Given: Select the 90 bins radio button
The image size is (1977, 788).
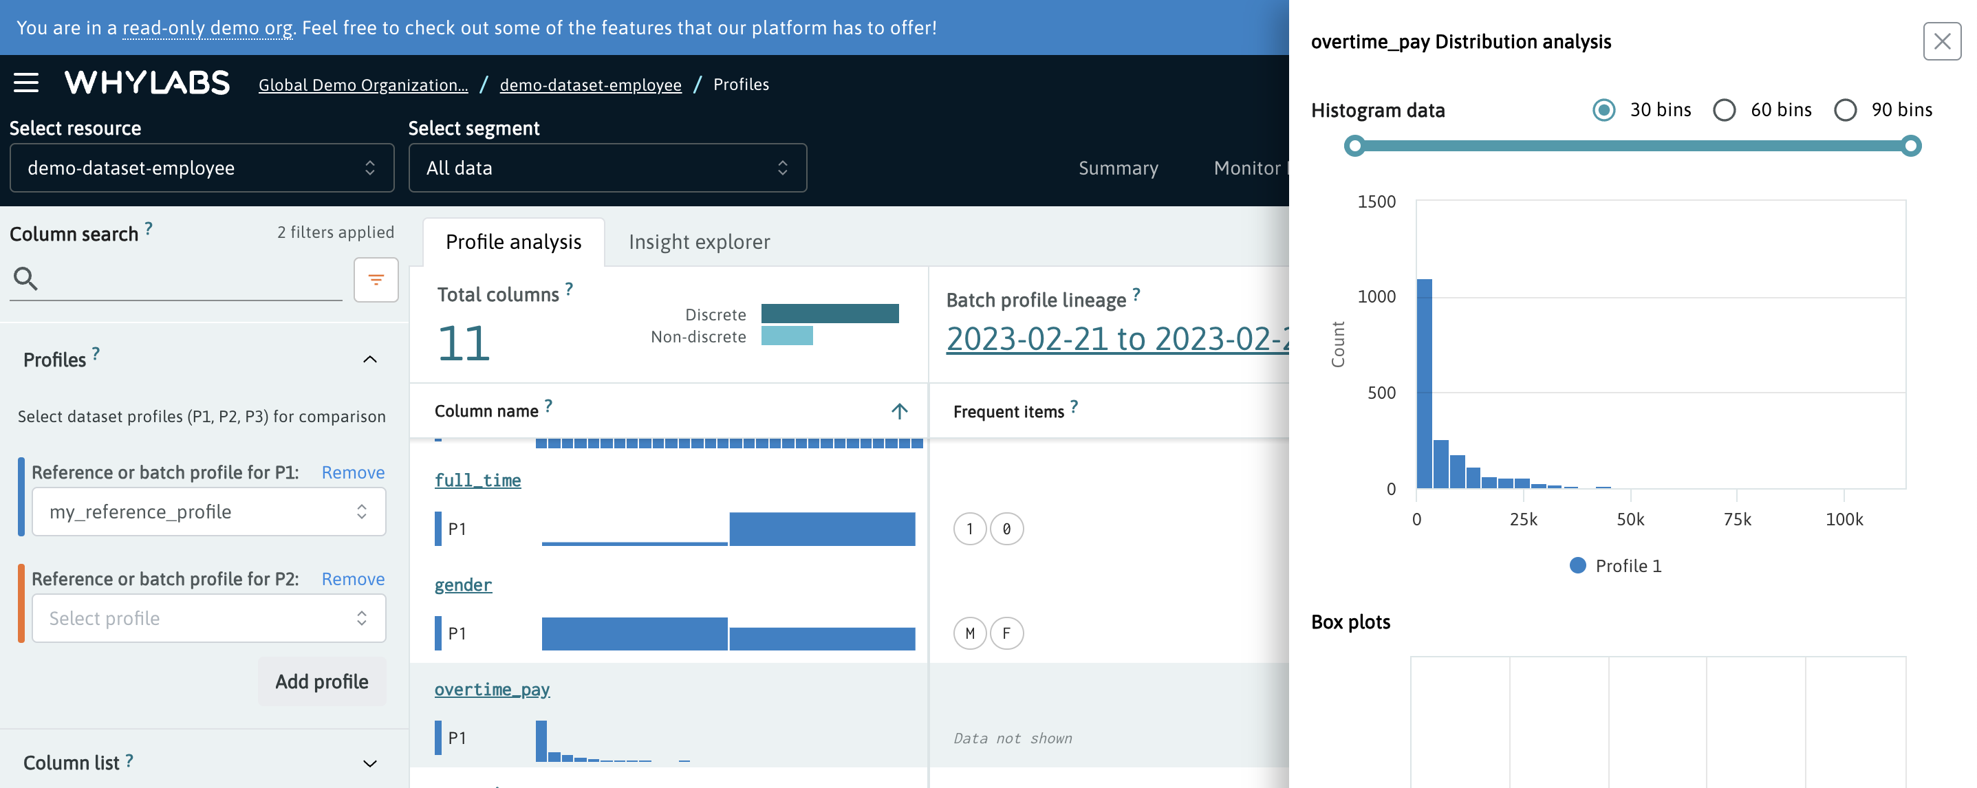Looking at the screenshot, I should point(1846,110).
